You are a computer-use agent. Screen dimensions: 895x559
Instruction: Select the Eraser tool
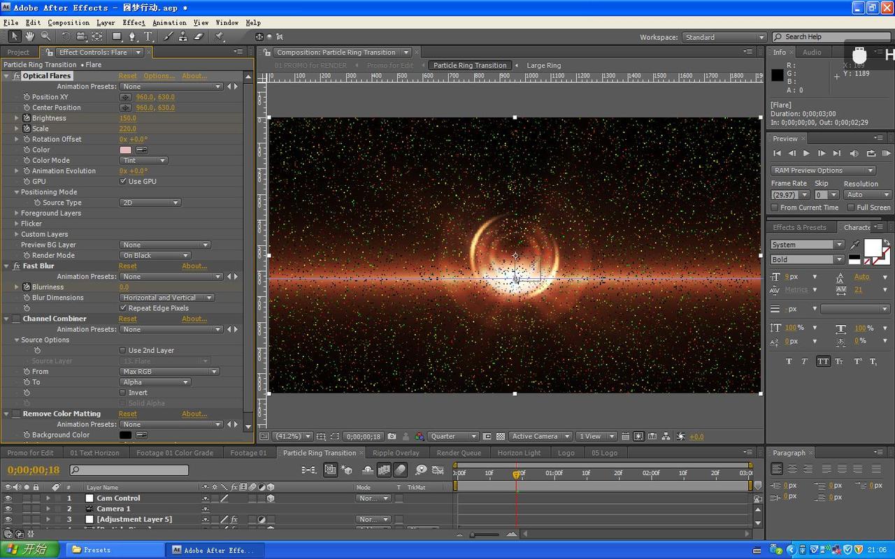[199, 36]
